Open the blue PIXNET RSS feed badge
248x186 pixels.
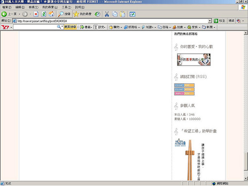(x=184, y=85)
